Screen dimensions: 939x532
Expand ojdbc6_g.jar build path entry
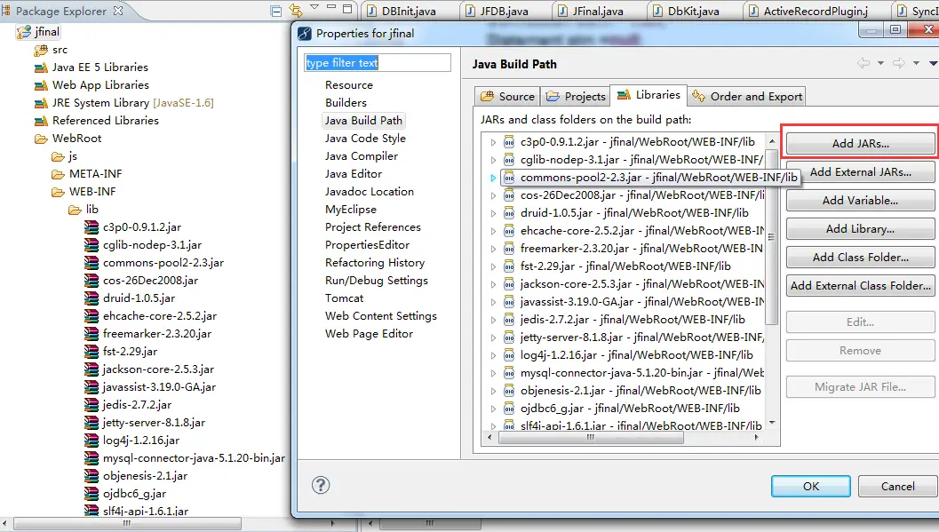coord(493,409)
